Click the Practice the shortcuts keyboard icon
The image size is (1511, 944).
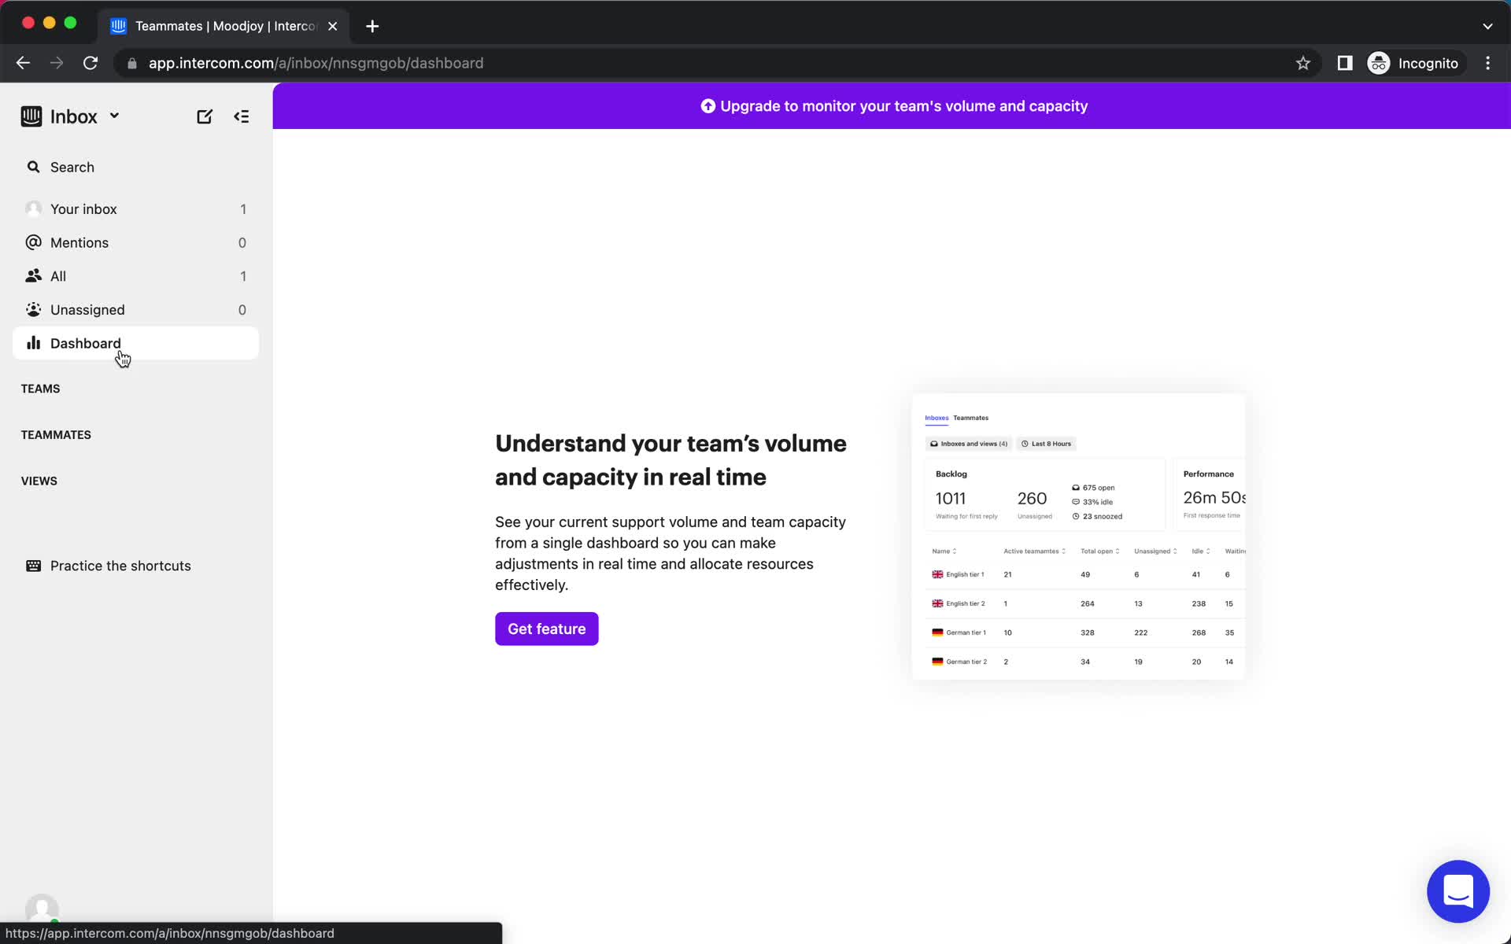tap(34, 566)
